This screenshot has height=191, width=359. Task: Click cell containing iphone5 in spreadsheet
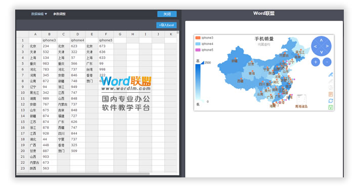pyautogui.click(x=106, y=40)
